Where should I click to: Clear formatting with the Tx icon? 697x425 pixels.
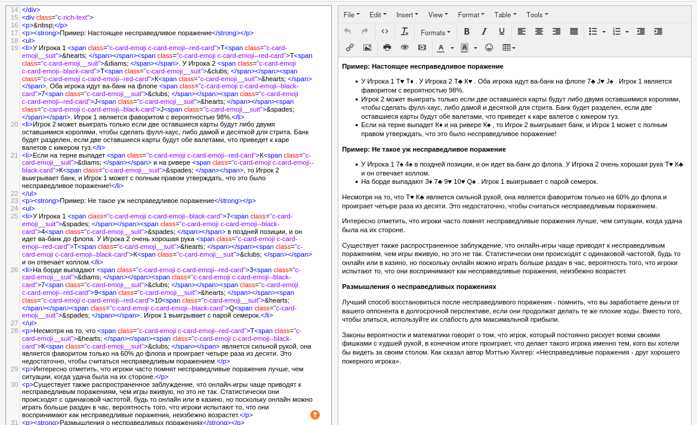tap(405, 32)
